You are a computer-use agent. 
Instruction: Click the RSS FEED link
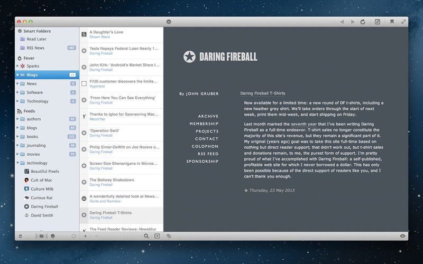tap(208, 154)
